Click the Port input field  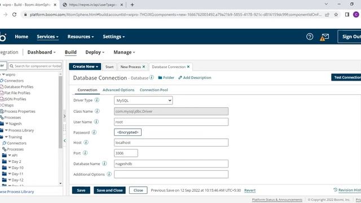pyautogui.click(x=126, y=153)
